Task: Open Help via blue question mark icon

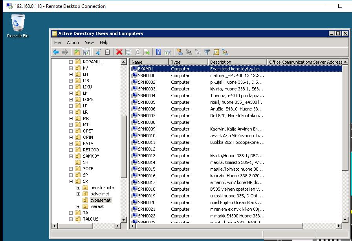Action: coord(158,52)
